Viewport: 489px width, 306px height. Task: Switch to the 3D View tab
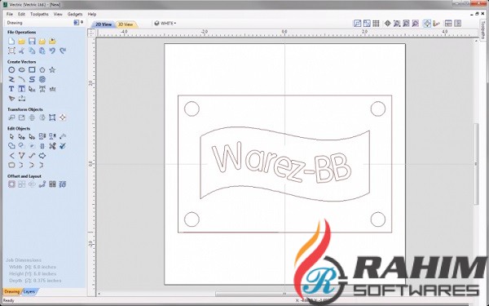coord(126,24)
